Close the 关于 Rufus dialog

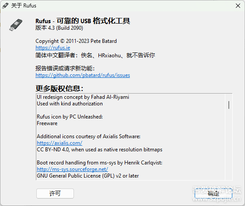(238, 6)
